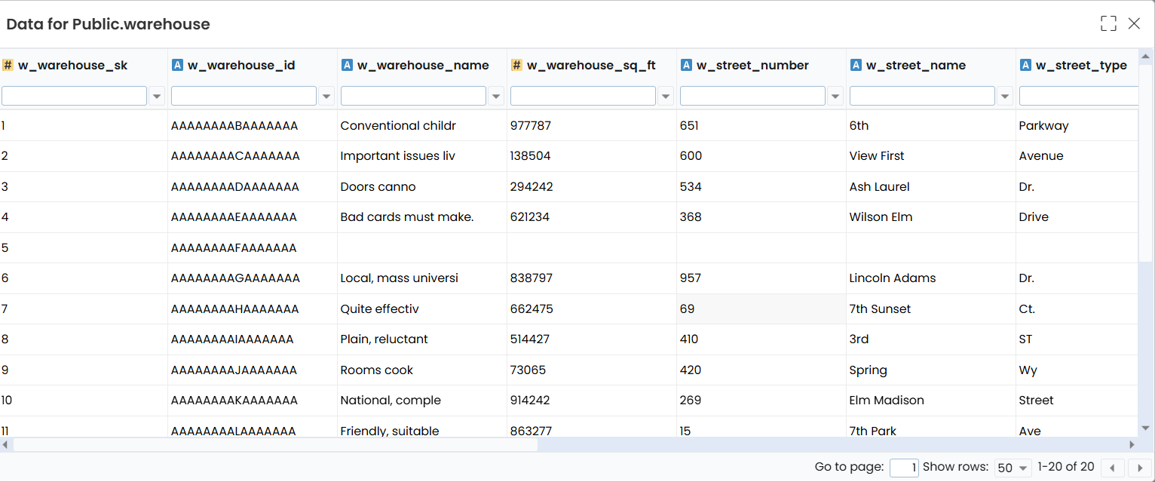
Task: Click horizontal scrollbar left arrow
Action: click(x=6, y=445)
